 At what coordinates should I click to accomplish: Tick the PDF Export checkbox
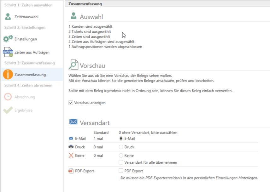[x=120, y=171]
